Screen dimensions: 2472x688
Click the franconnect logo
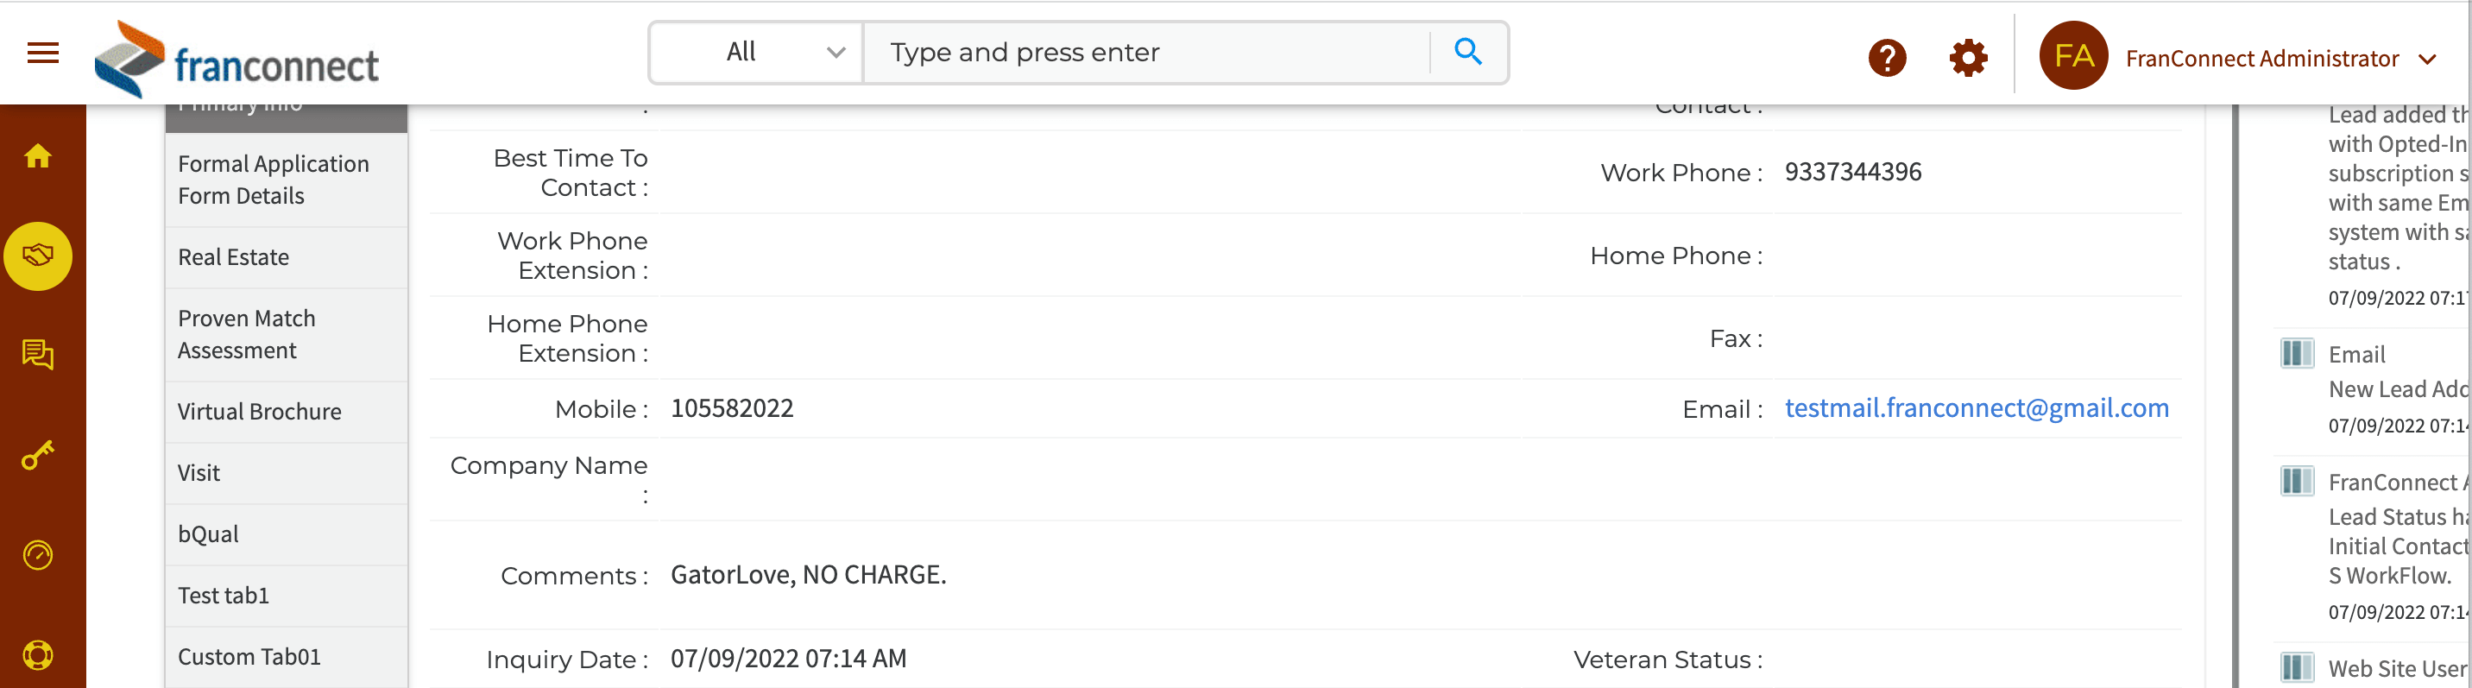pyautogui.click(x=237, y=60)
